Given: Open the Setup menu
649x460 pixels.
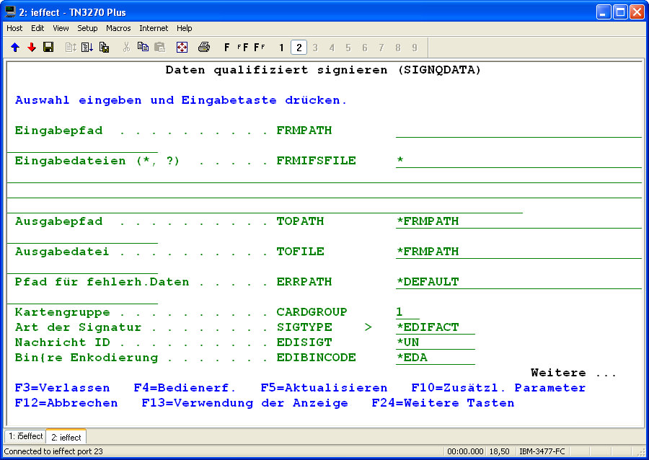Looking at the screenshot, I should [x=87, y=28].
